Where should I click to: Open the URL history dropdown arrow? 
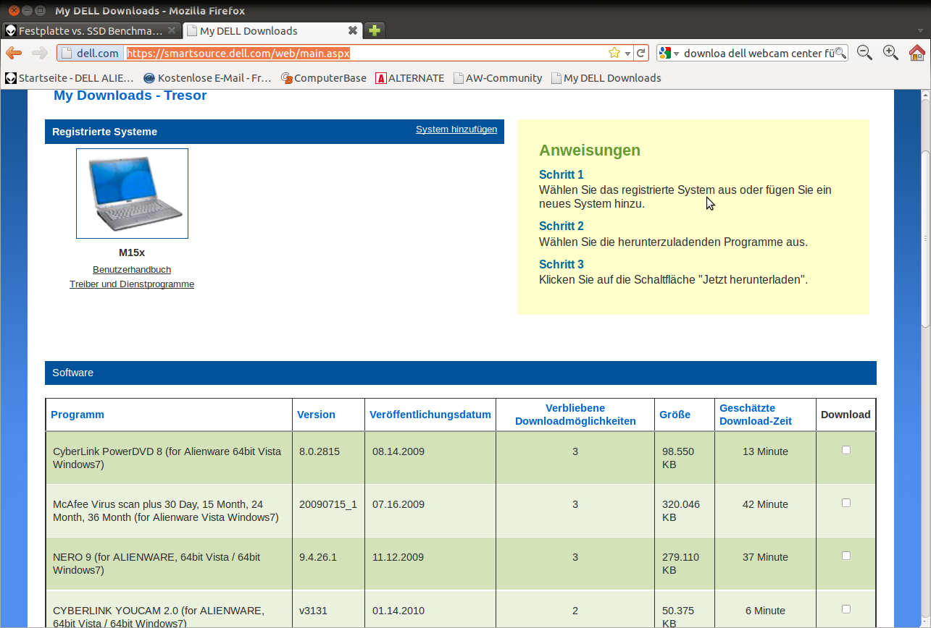pos(627,53)
